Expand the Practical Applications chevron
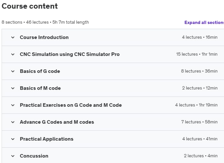 point(13,139)
